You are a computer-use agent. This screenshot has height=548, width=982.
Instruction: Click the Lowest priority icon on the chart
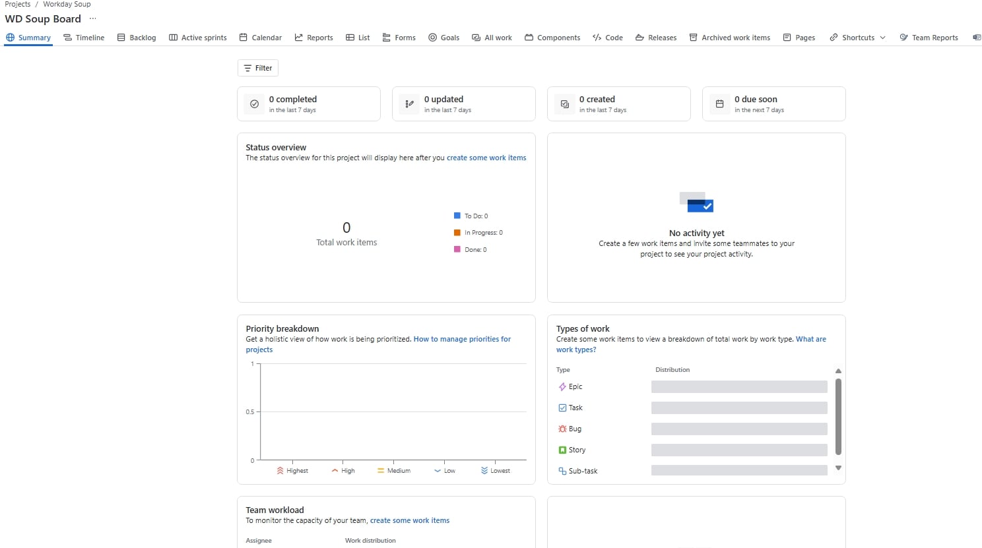[484, 471]
